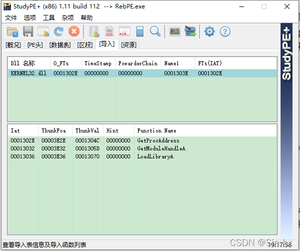300x251 pixels.
Task: Open the 文件 menu
Action: [x=11, y=18]
